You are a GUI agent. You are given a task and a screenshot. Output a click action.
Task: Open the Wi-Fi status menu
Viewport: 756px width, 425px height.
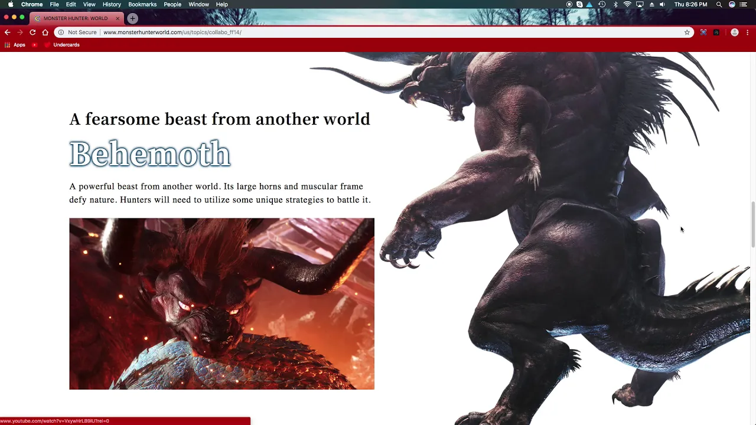pyautogui.click(x=627, y=4)
